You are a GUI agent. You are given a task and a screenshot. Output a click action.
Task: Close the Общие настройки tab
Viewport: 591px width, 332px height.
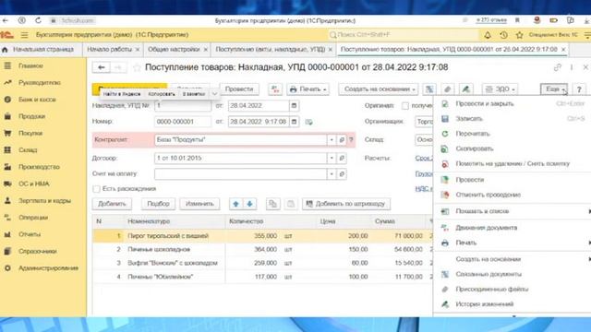tap(205, 50)
